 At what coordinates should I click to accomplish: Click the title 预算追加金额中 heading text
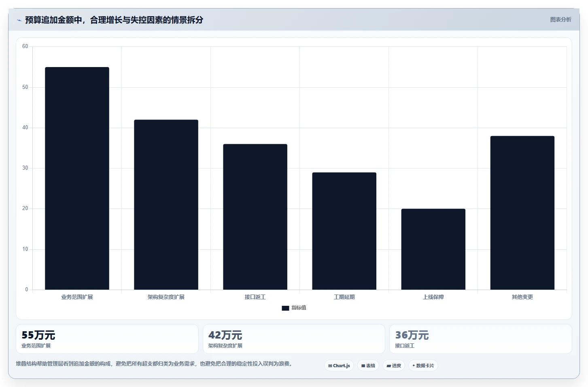[x=114, y=20]
